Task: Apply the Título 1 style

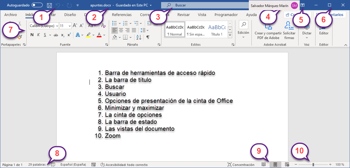Action: (x=217, y=29)
